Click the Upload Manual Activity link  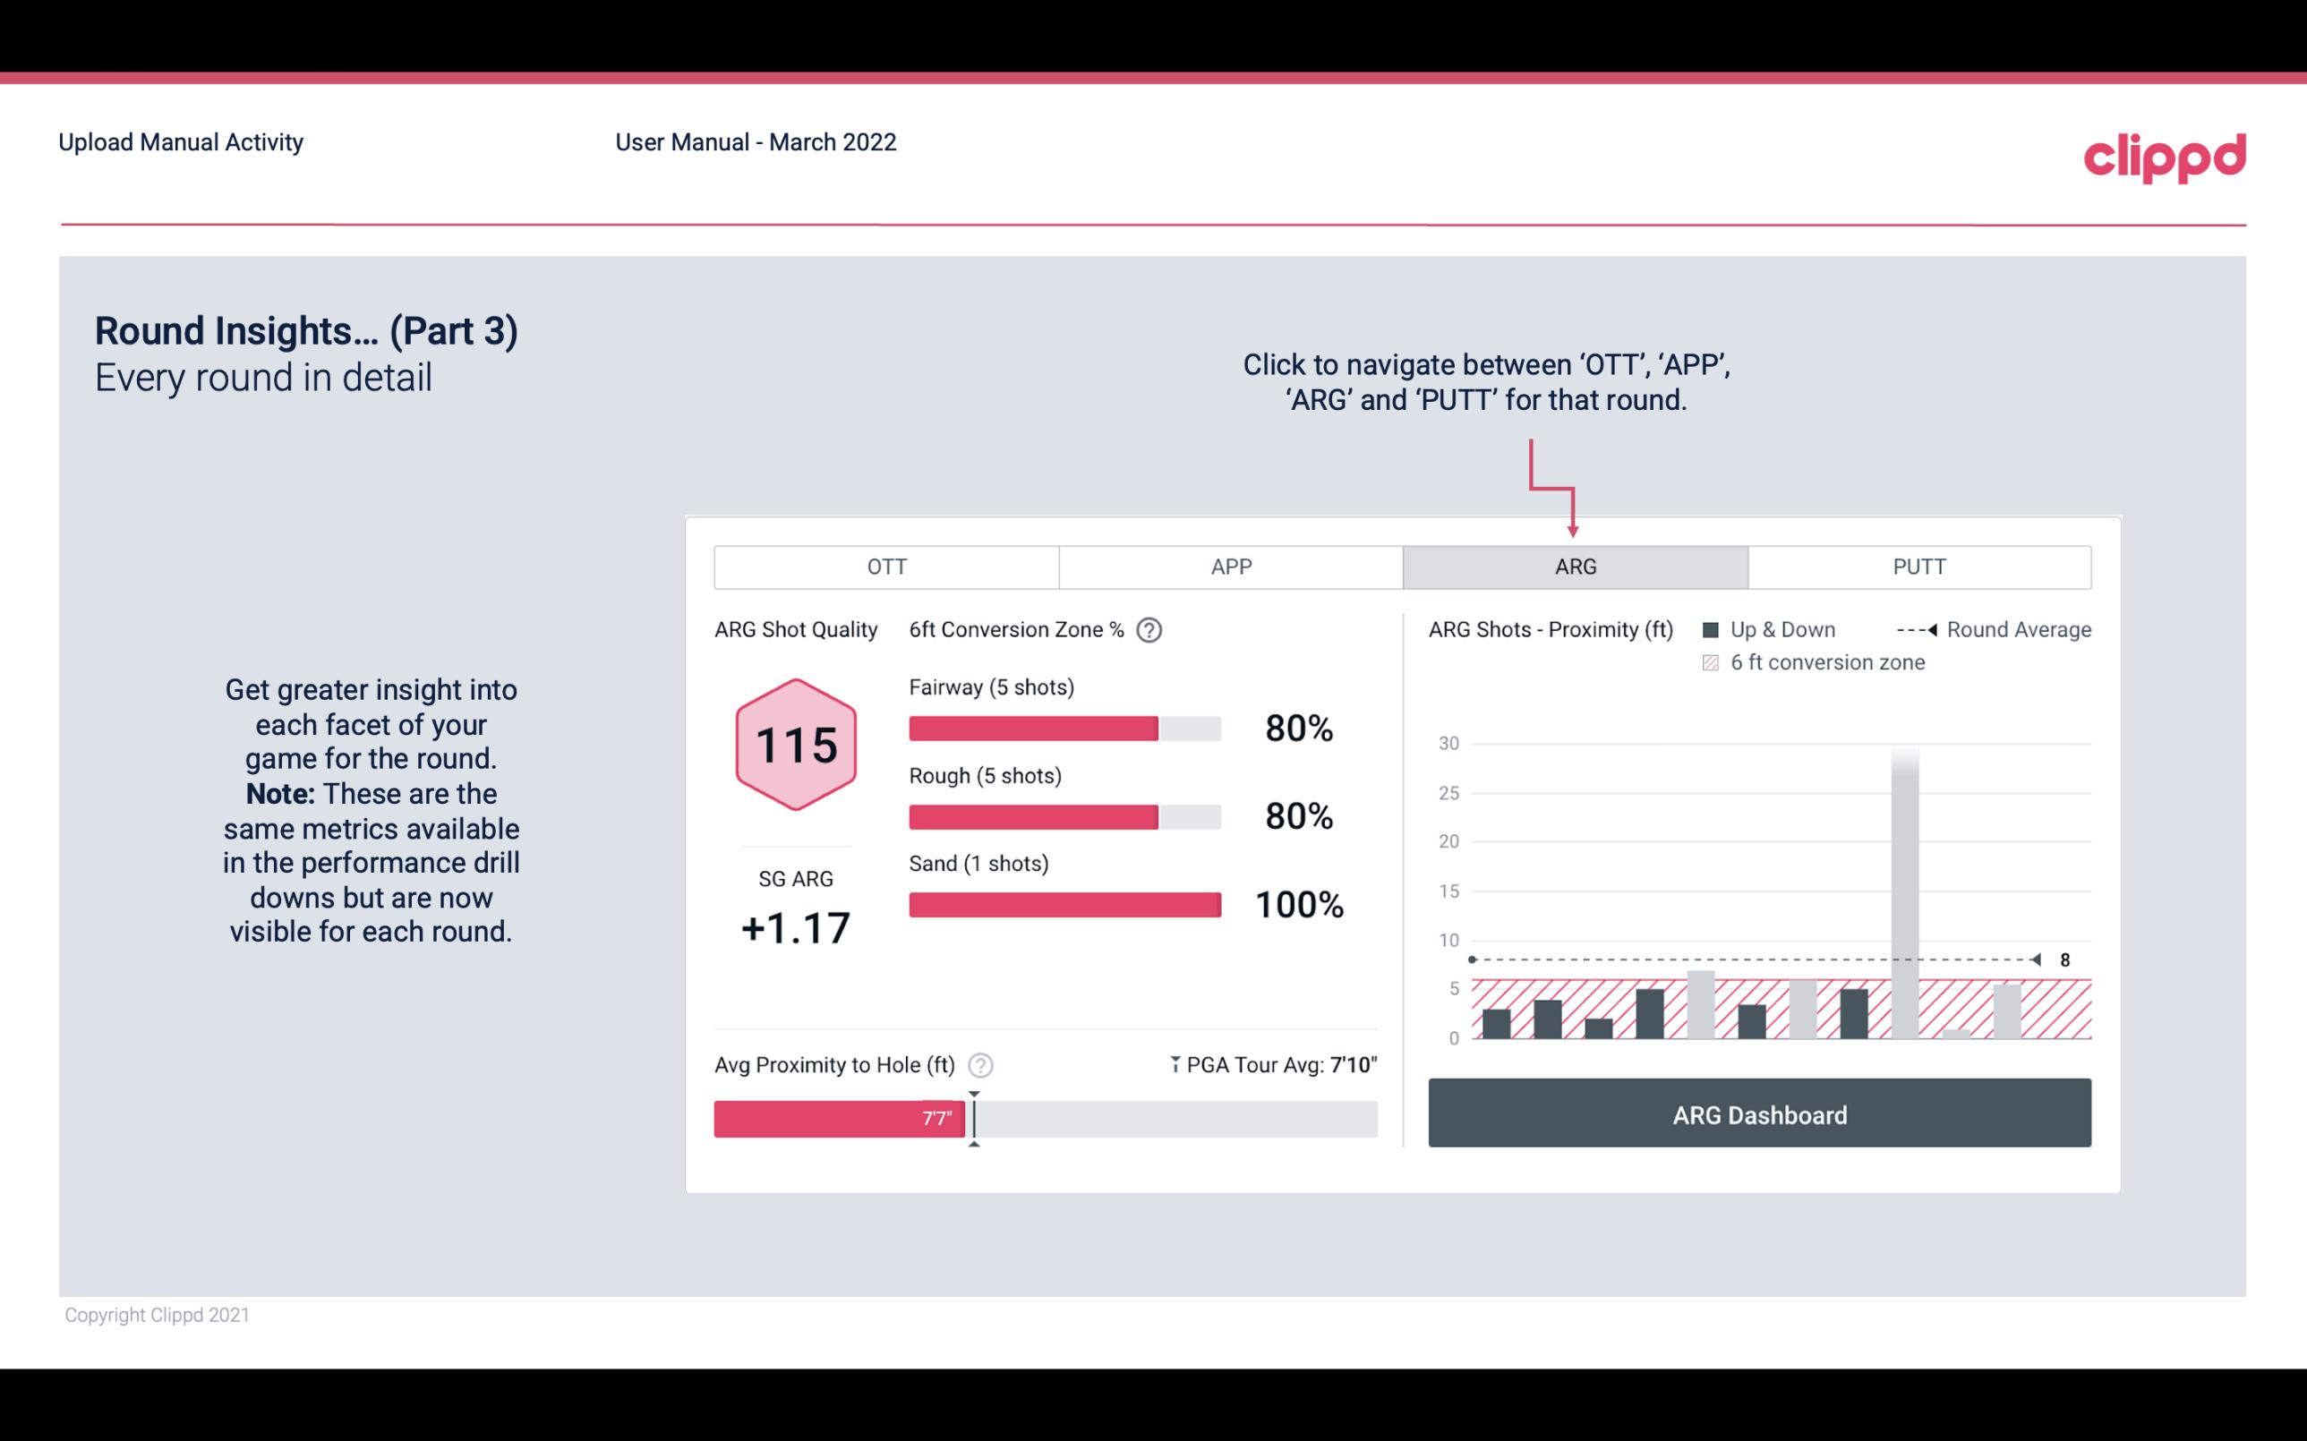pos(183,141)
